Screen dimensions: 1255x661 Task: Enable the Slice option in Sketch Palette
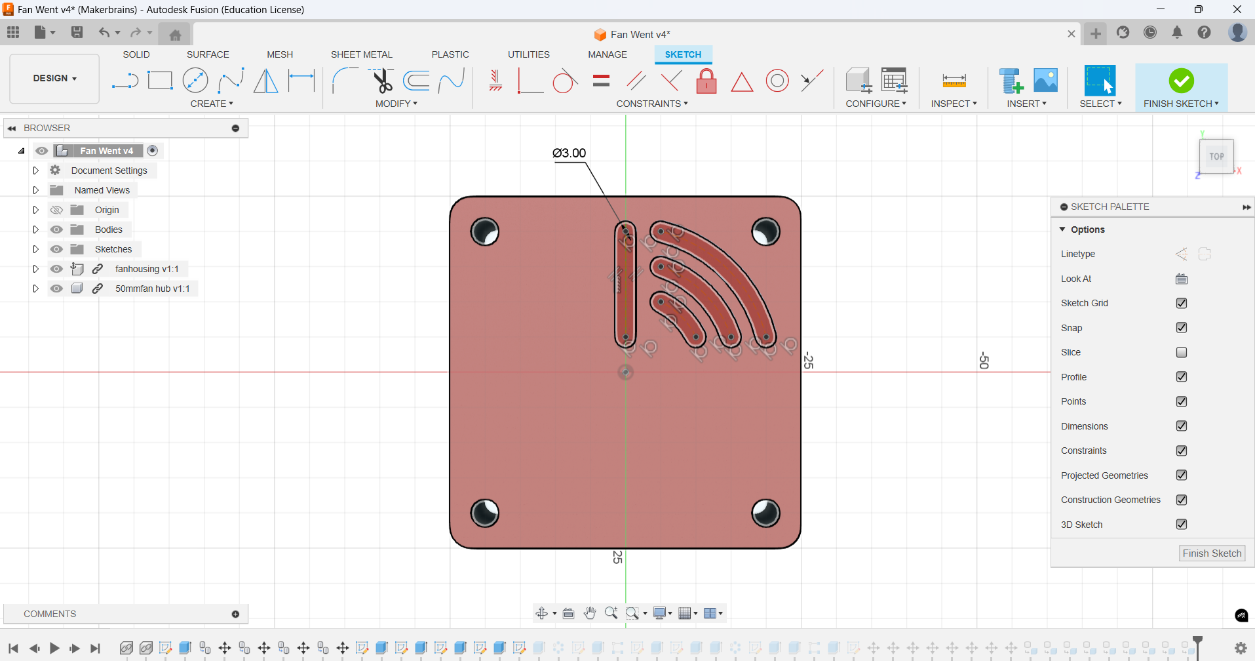[x=1182, y=352]
